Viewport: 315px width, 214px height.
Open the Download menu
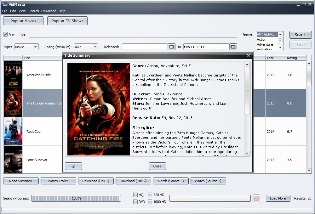pyautogui.click(x=49, y=11)
